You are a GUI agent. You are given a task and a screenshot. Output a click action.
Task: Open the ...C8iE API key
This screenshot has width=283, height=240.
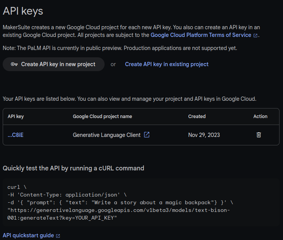pyautogui.click(x=15, y=135)
